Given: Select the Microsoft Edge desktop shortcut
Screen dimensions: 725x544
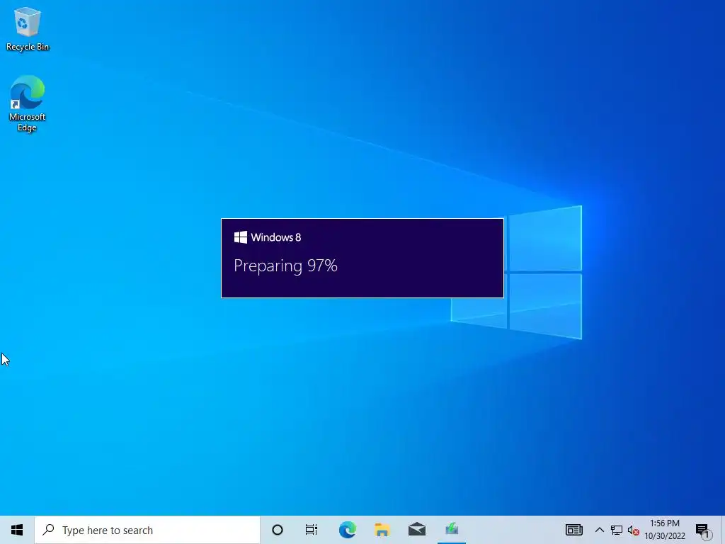Looking at the screenshot, I should point(28,103).
